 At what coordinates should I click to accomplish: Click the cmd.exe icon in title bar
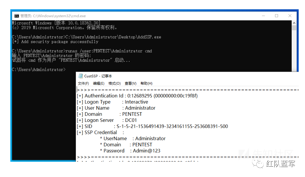(x=17, y=16)
